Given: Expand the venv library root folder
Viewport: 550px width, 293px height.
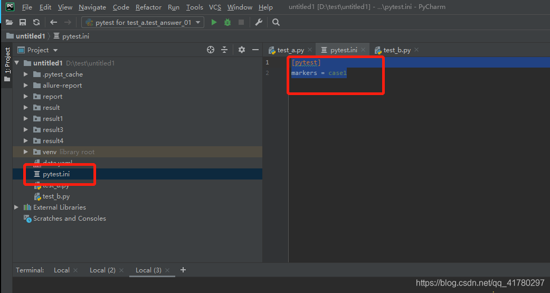Looking at the screenshot, I should [x=26, y=152].
